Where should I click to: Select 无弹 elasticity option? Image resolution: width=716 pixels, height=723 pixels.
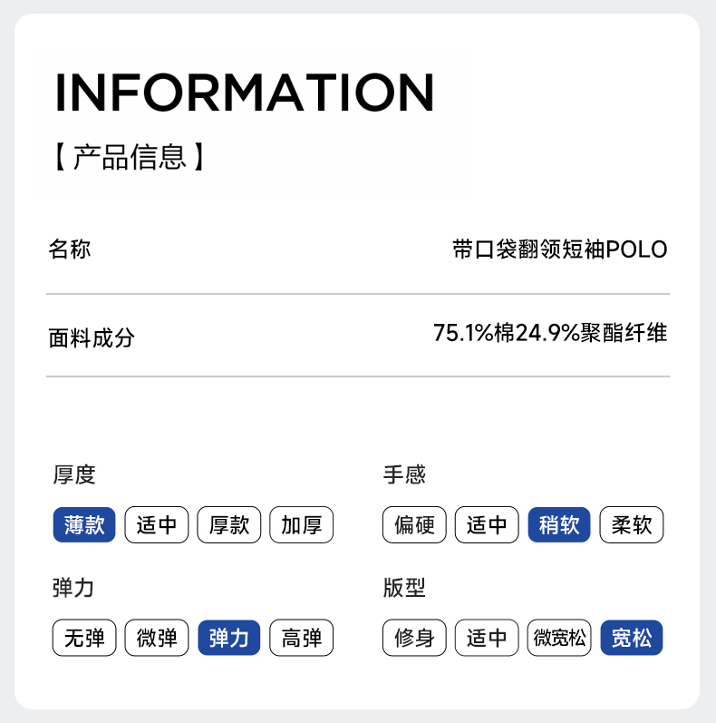84,638
